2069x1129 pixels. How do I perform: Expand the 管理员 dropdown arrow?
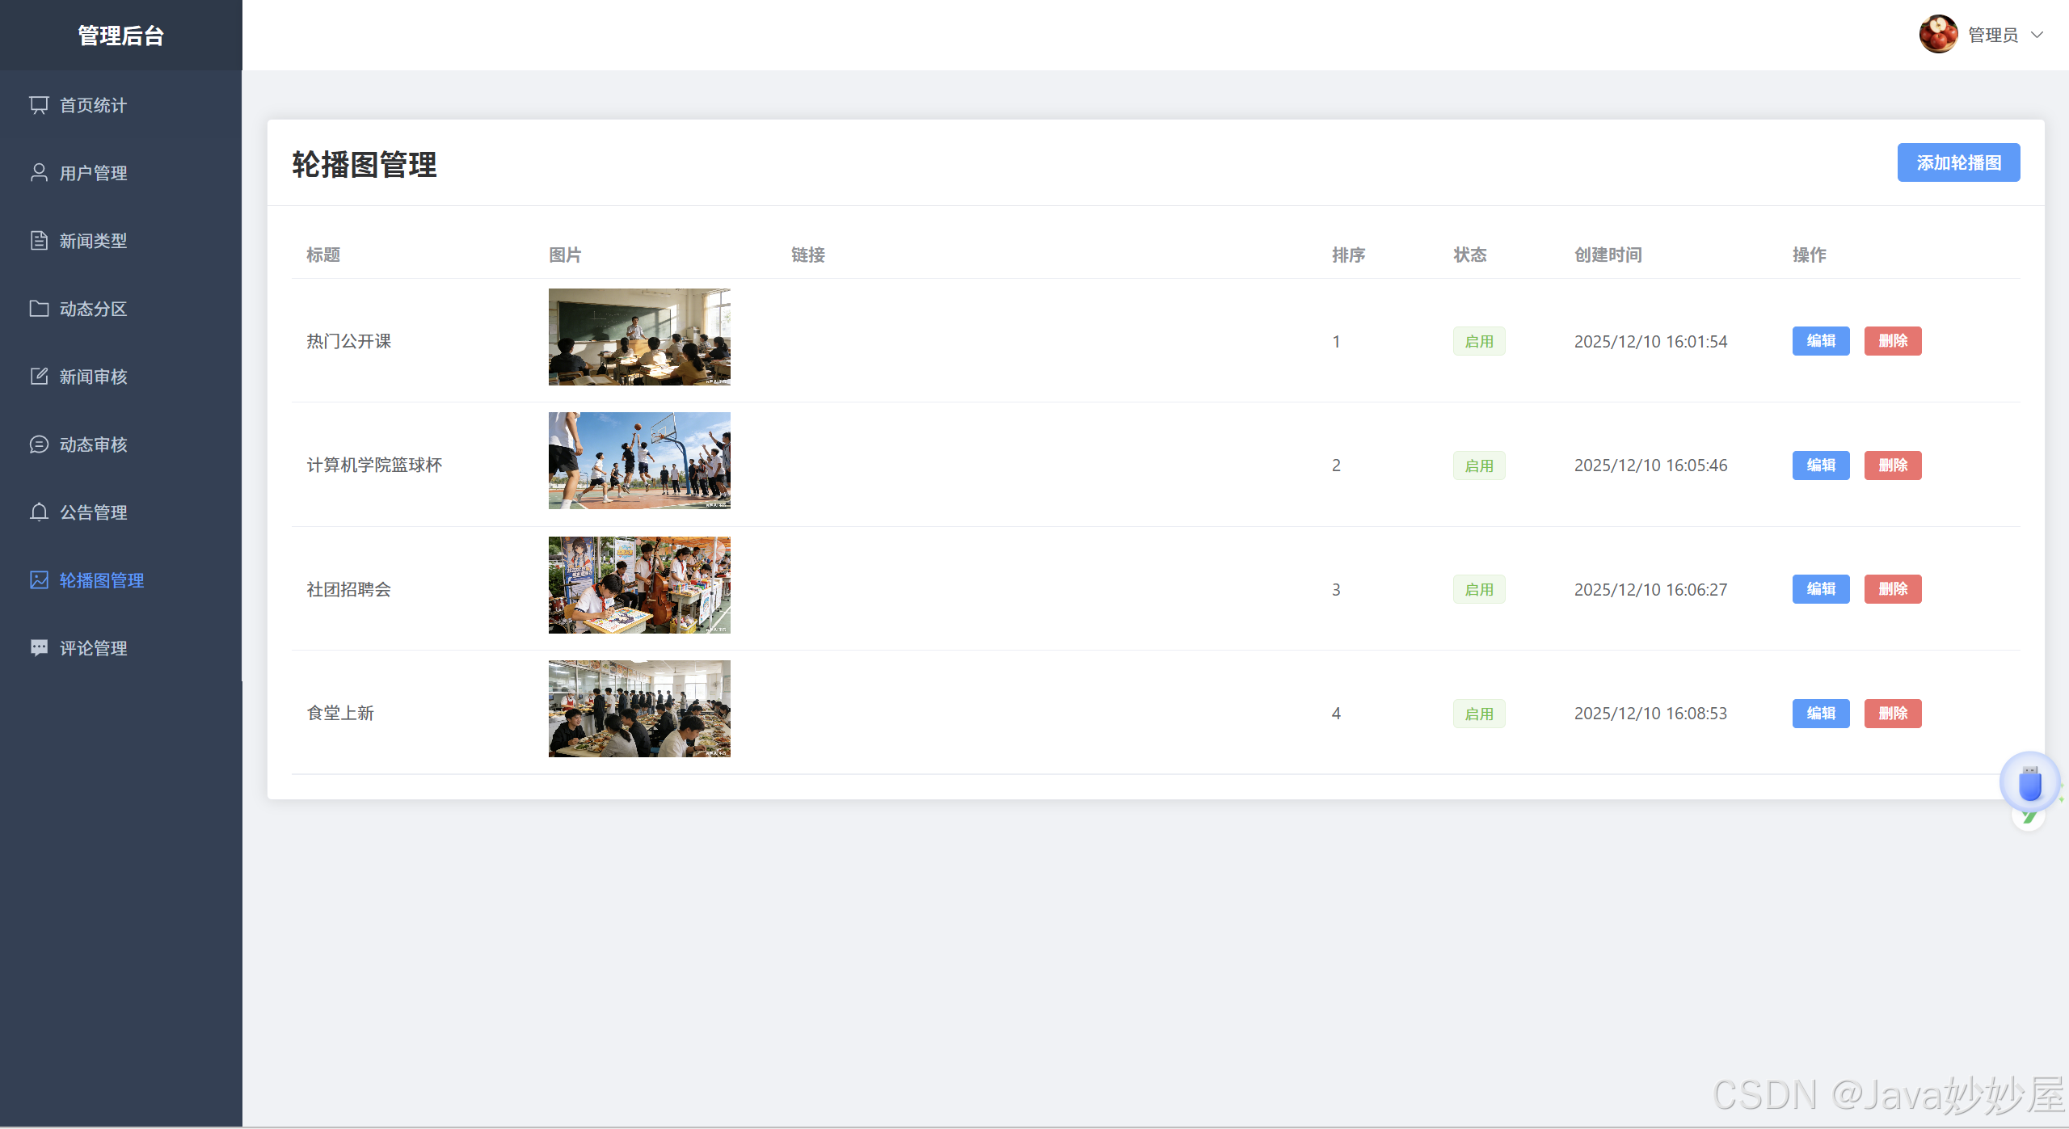tap(2037, 35)
